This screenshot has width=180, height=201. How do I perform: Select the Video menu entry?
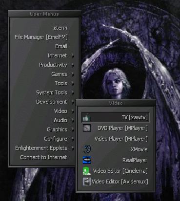(x=60, y=111)
